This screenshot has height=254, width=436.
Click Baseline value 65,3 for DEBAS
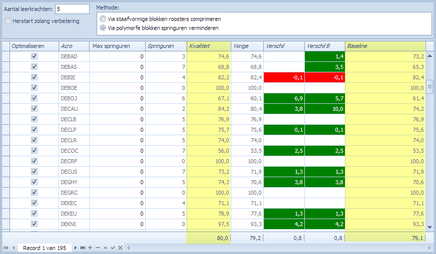pyautogui.click(x=385, y=67)
